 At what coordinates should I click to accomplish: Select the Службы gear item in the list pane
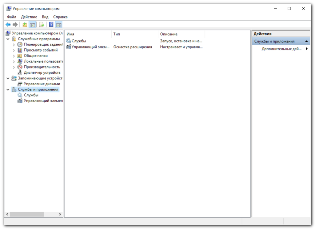(x=78, y=41)
